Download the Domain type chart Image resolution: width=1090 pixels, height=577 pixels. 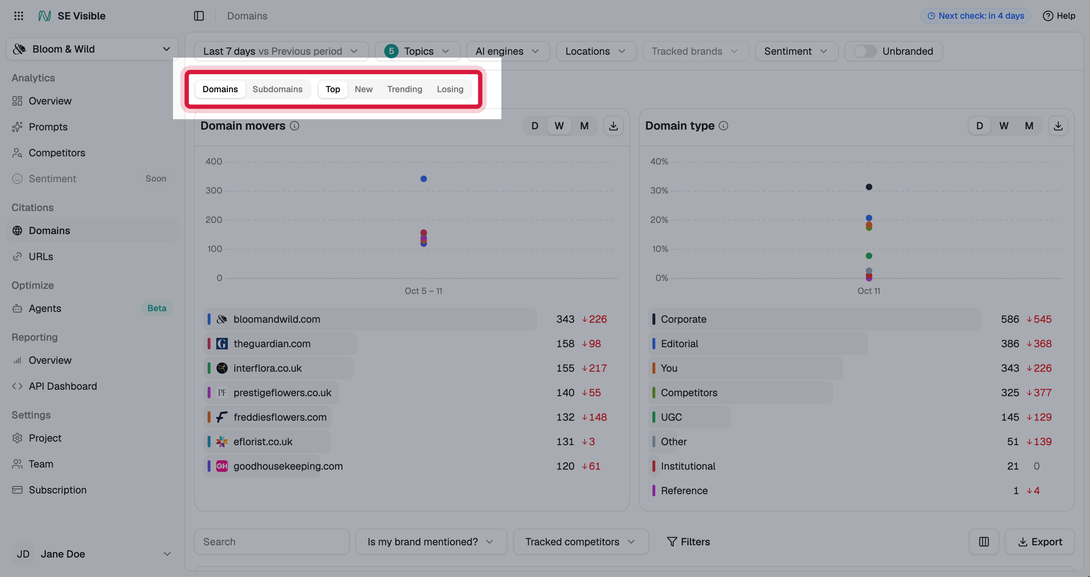1058,126
